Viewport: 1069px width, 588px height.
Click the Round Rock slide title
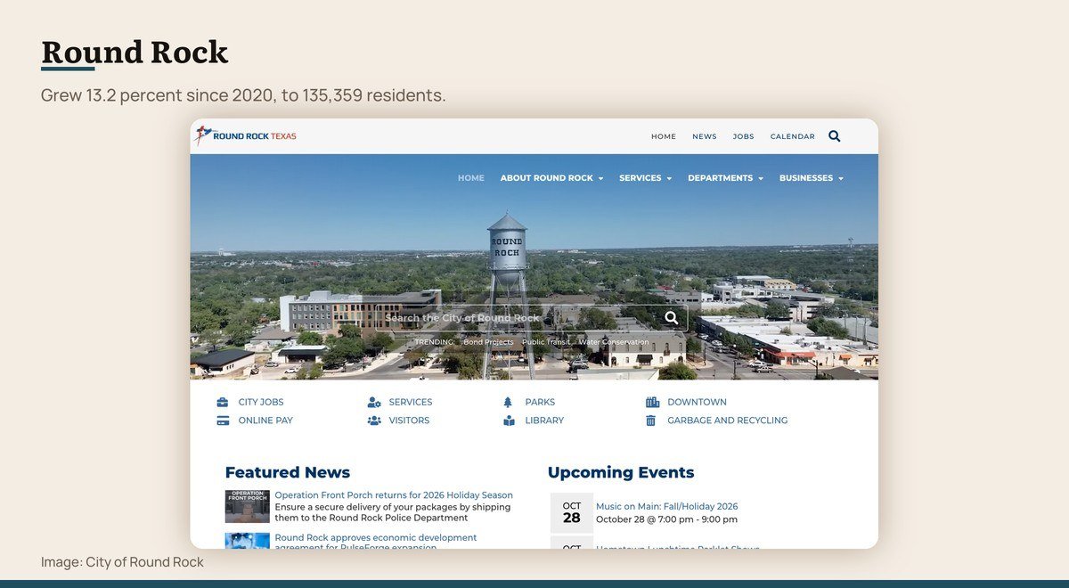click(x=135, y=53)
